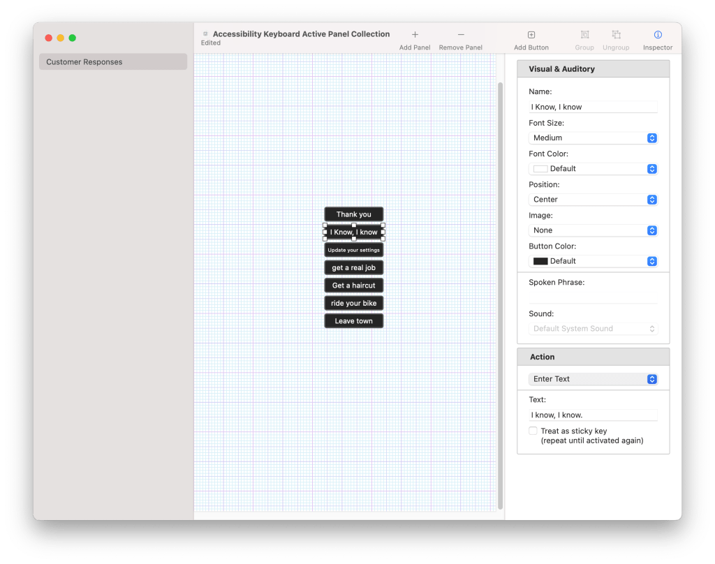Screen dimensions: 715x564
Task: Click the Spoken Phrase input field
Action: tap(593, 297)
